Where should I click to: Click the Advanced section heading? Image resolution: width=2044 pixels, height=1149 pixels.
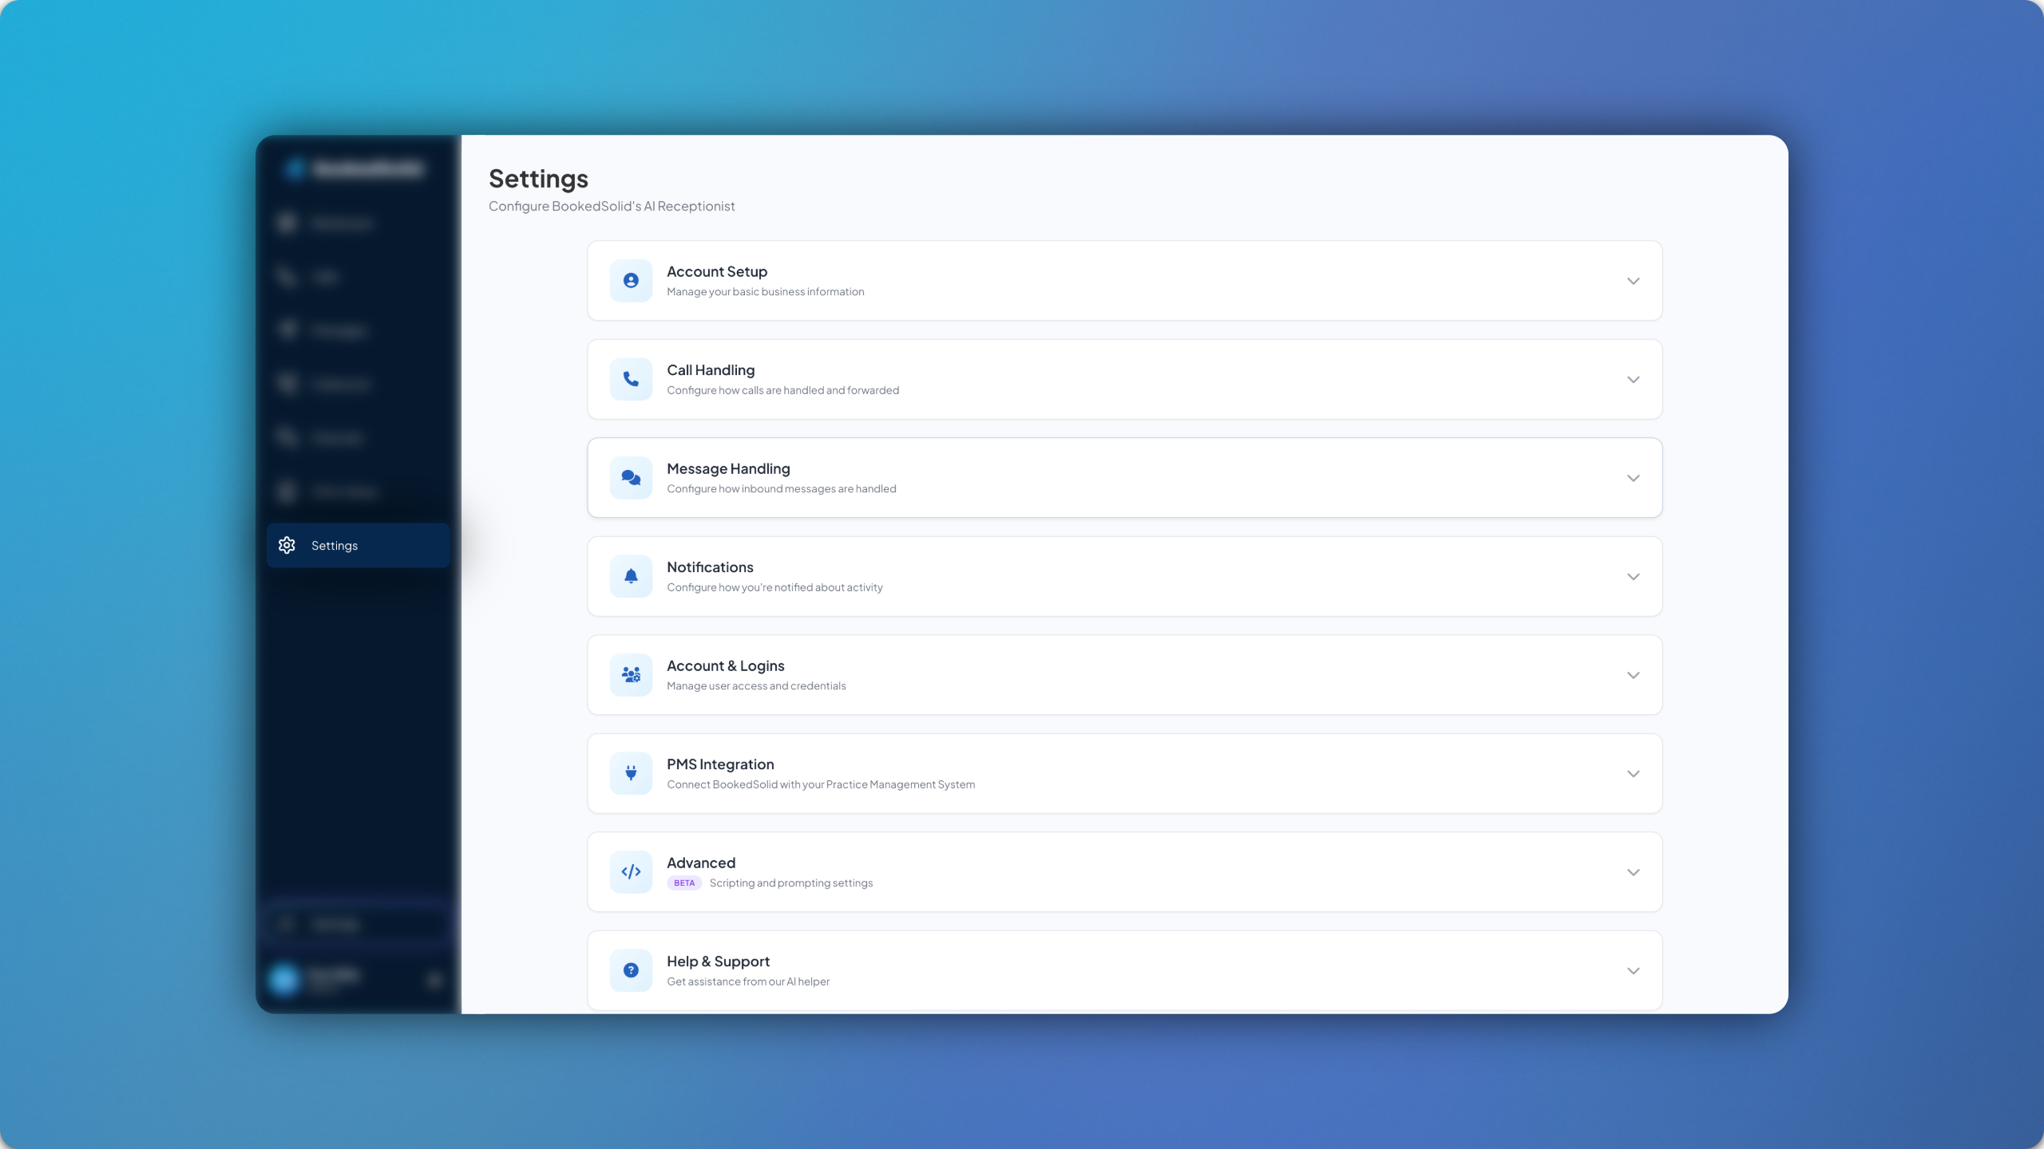(701, 863)
